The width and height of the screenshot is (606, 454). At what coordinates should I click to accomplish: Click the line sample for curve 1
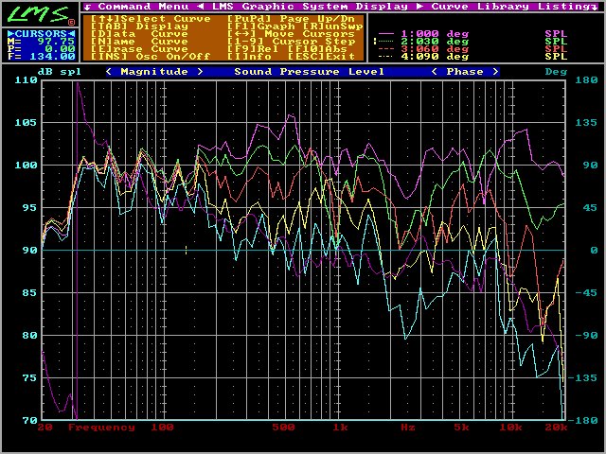tap(384, 33)
